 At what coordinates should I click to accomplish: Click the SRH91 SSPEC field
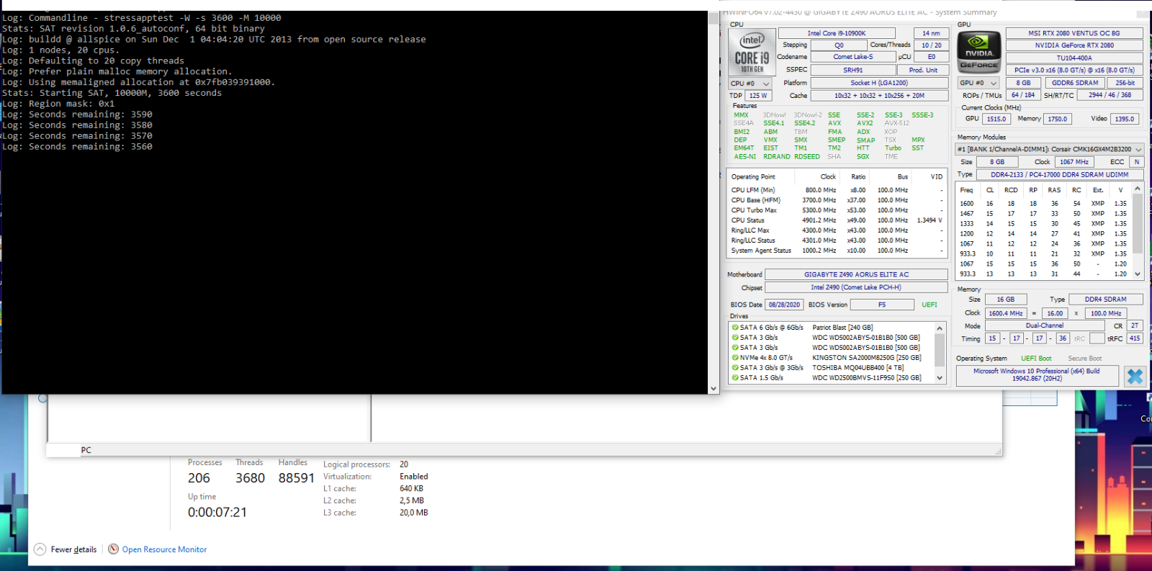tap(853, 70)
